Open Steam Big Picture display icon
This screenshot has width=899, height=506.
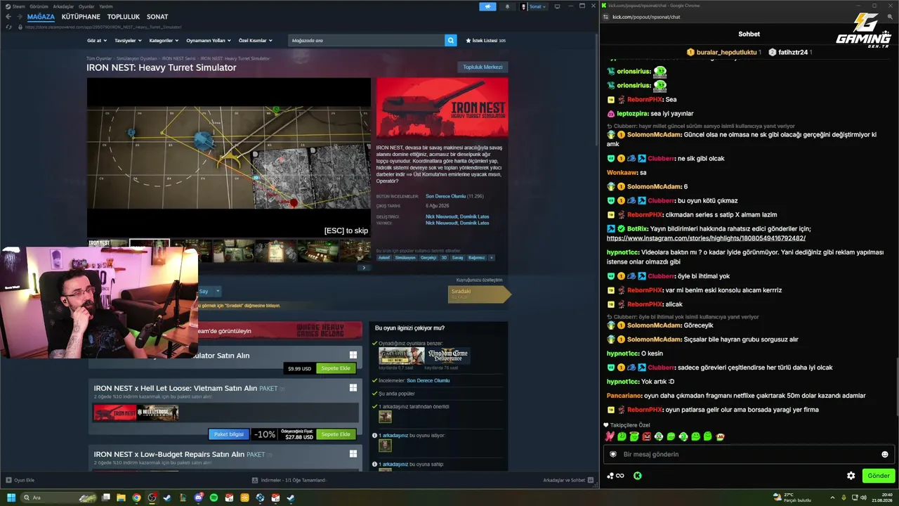click(x=557, y=6)
